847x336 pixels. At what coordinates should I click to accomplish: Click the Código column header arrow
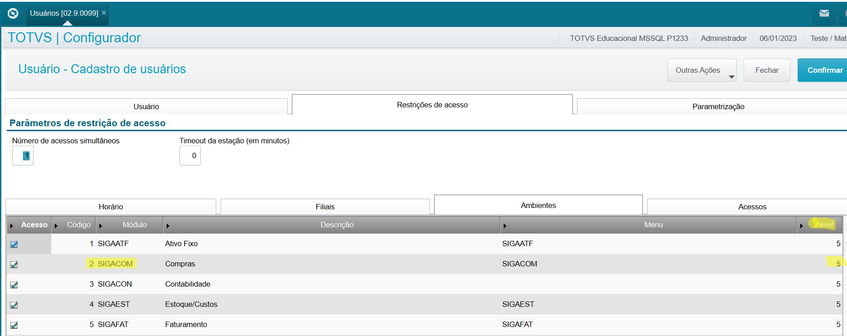[56, 225]
